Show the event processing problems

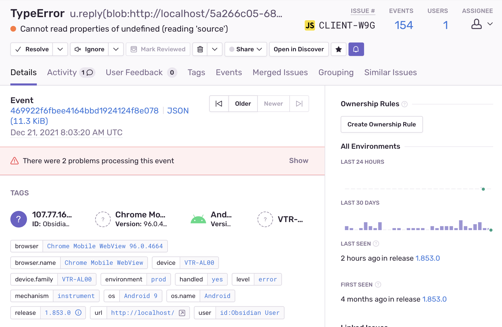[298, 161]
